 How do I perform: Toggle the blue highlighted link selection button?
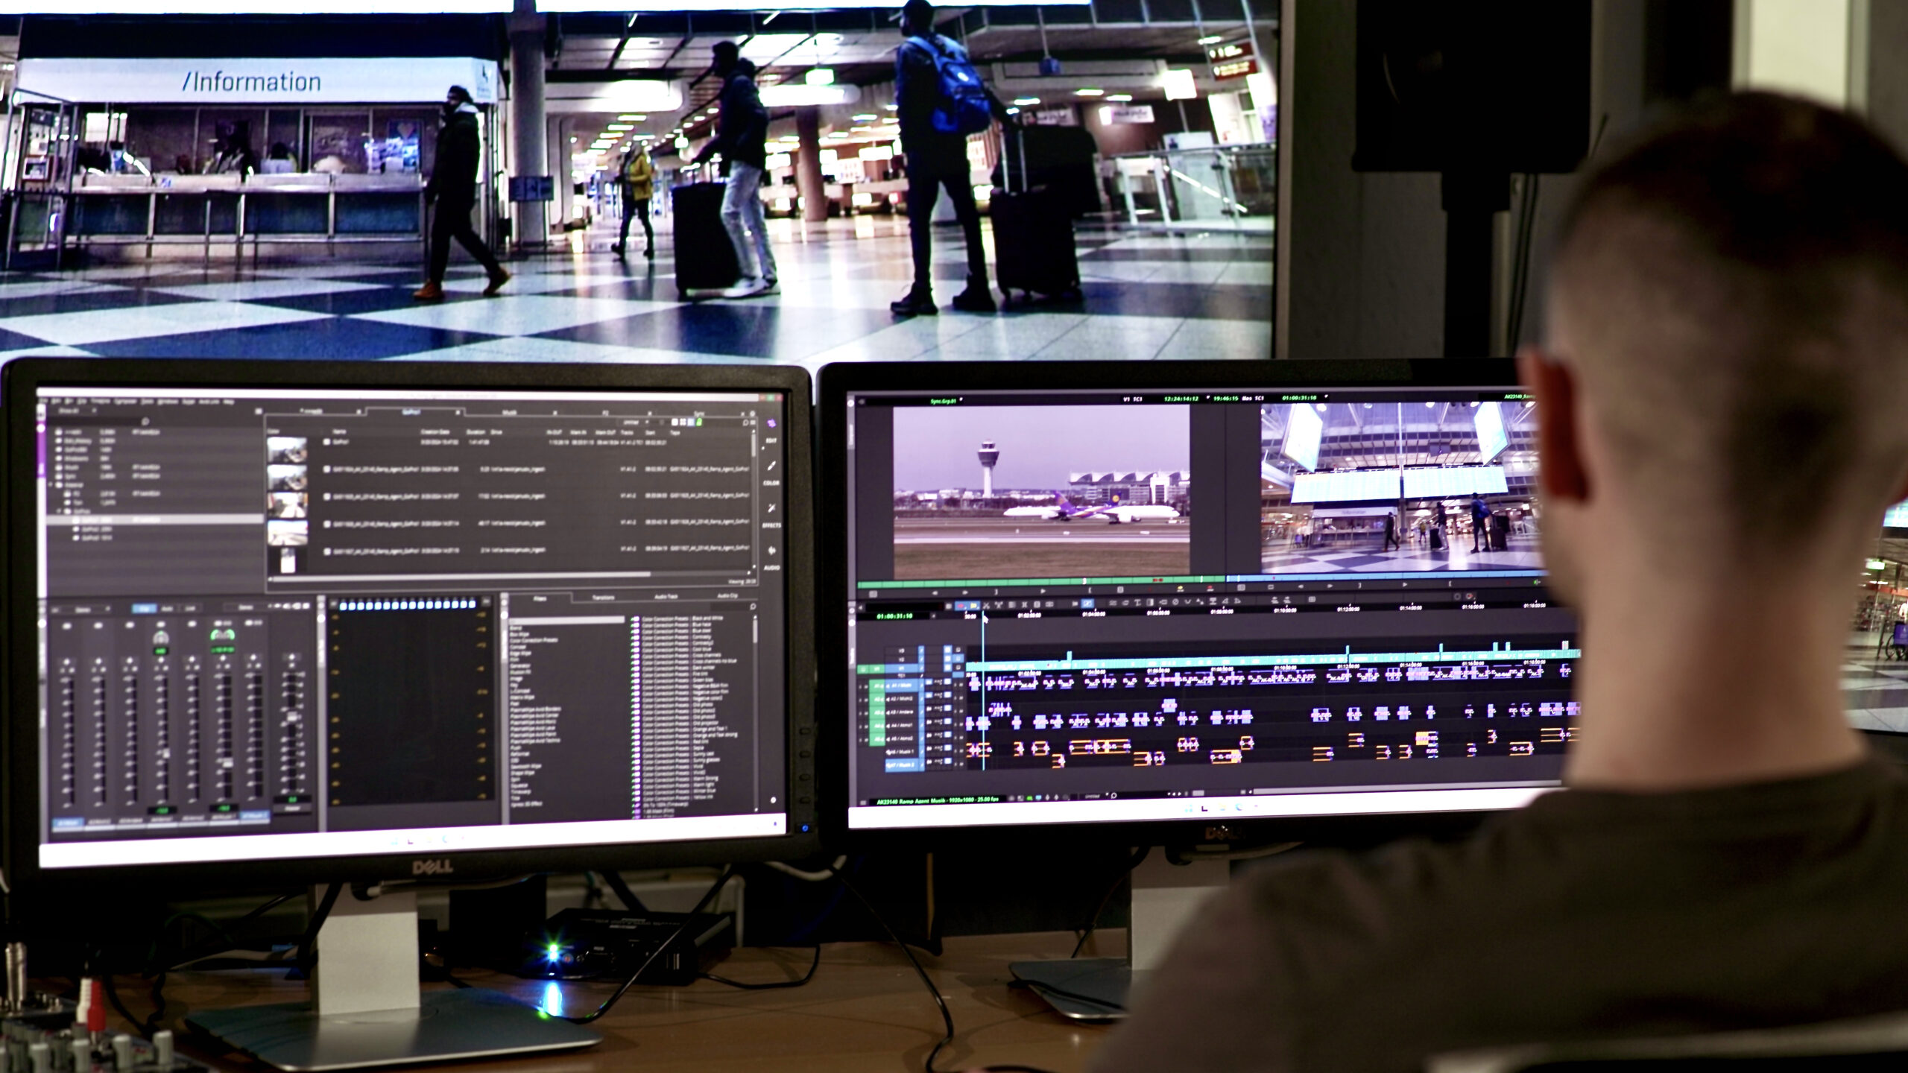(x=1087, y=603)
